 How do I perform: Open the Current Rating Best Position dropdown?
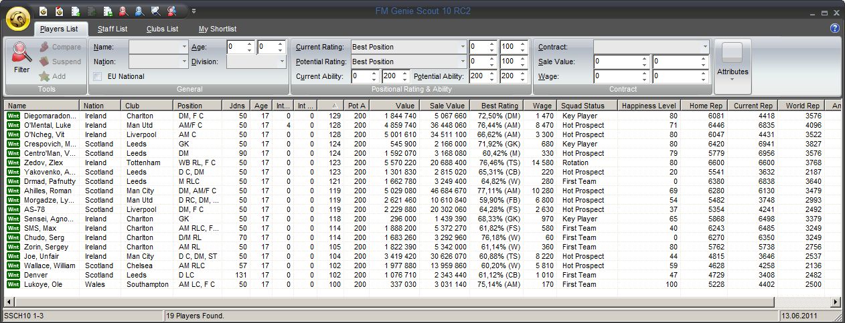click(462, 47)
